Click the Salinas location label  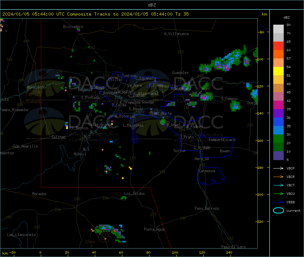point(58,137)
